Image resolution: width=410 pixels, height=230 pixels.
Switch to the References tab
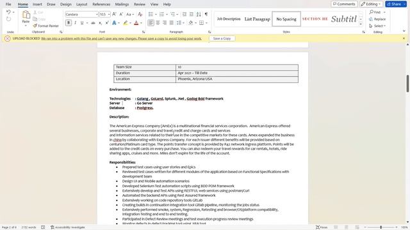[101, 4]
